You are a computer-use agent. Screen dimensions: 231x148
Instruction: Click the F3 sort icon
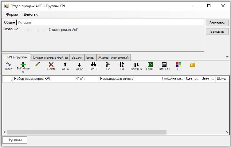[122, 65]
